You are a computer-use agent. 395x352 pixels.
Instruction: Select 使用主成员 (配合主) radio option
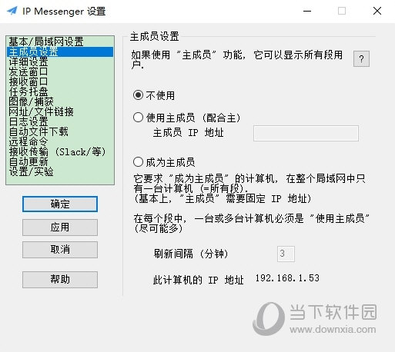[138, 118]
